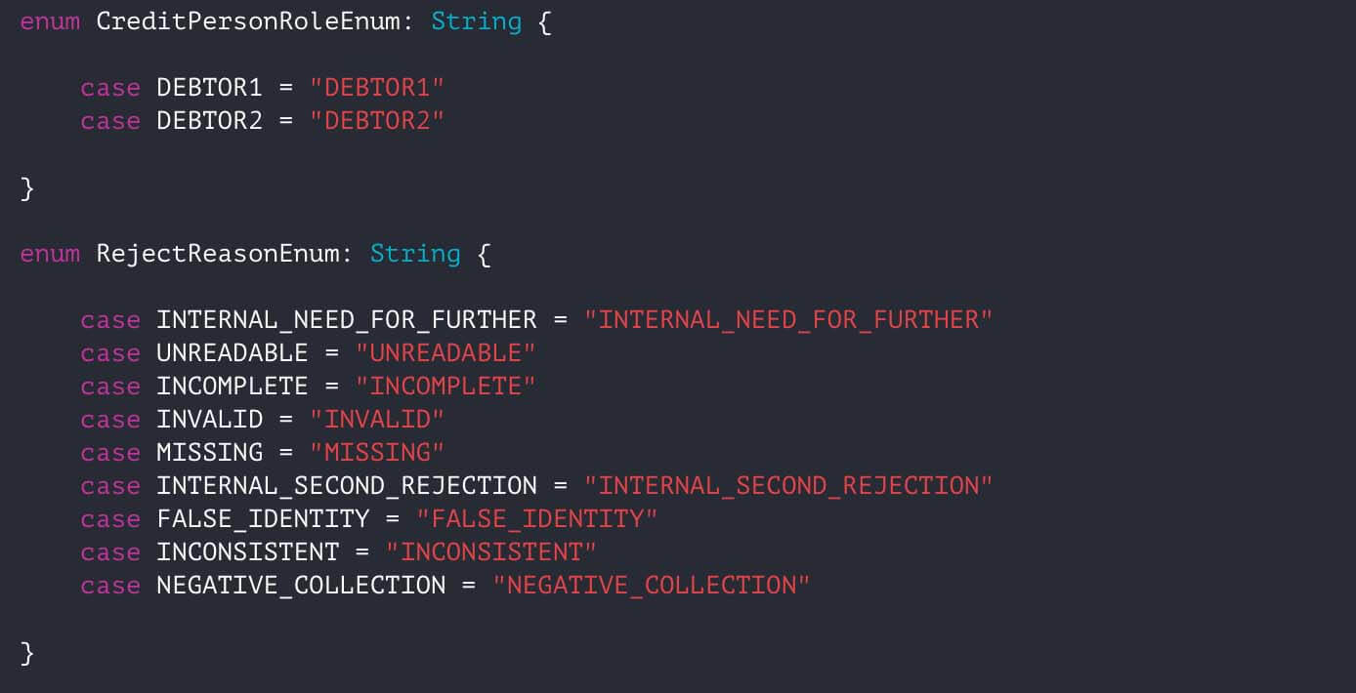The height and width of the screenshot is (693, 1356).
Task: Click the "DEBTOR2" string literal
Action: [x=376, y=121]
